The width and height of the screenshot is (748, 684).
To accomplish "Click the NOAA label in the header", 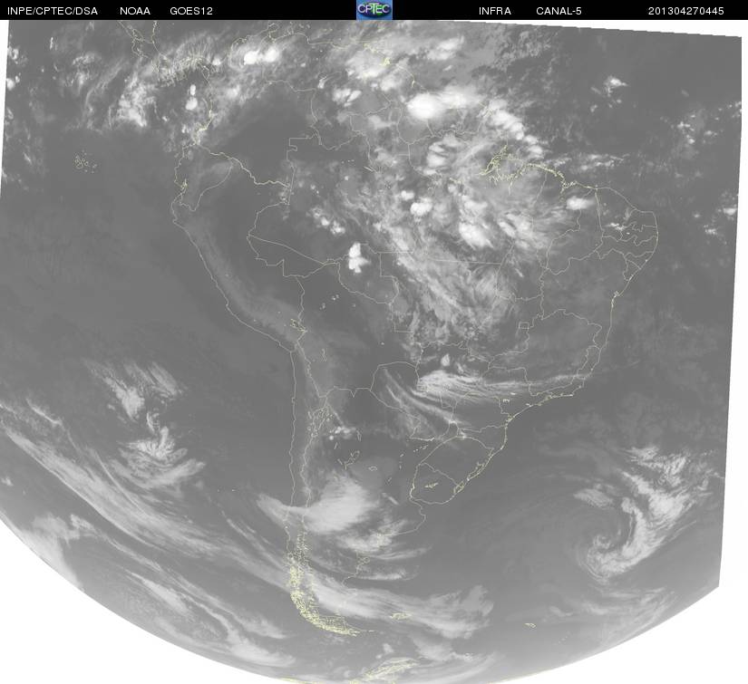I will (135, 11).
